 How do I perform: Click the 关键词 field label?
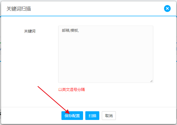click(x=30, y=31)
